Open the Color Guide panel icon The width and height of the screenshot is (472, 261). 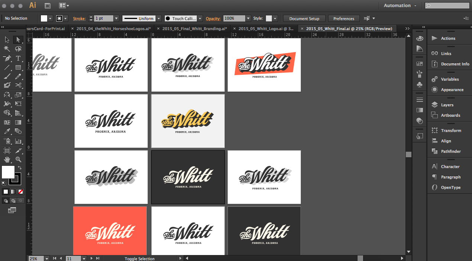point(420,49)
